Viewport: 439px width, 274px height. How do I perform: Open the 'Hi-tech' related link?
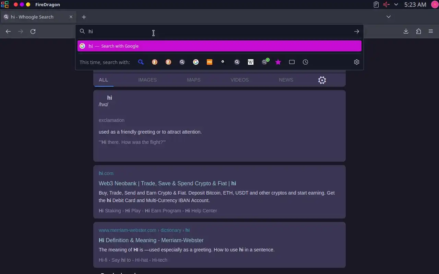pyautogui.click(x=160, y=260)
